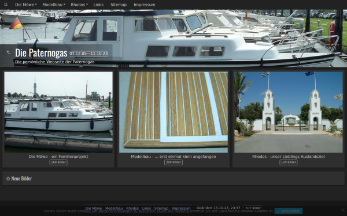Click the 289 Bilder badge
The image size is (347, 216).
pyautogui.click(x=173, y=162)
